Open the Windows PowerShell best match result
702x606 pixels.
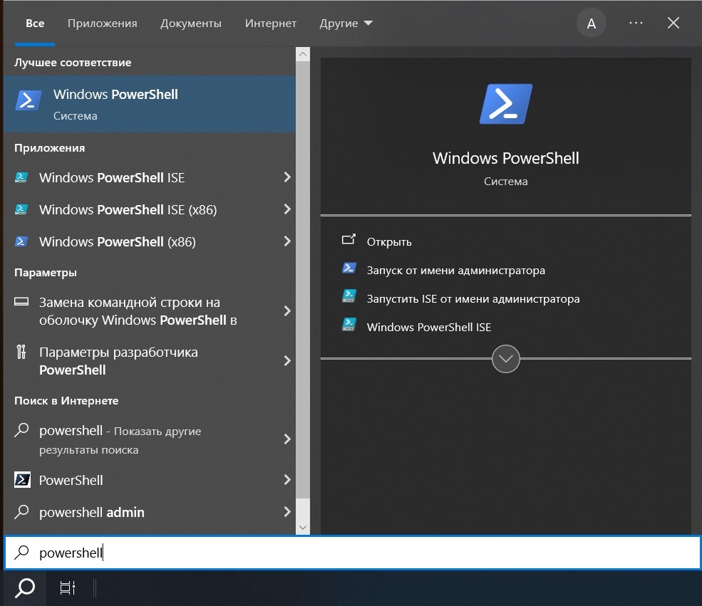(150, 104)
